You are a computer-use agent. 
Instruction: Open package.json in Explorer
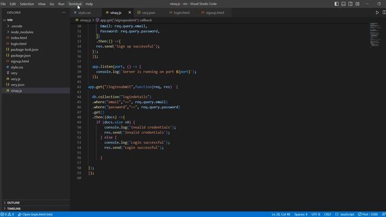pyautogui.click(x=21, y=55)
